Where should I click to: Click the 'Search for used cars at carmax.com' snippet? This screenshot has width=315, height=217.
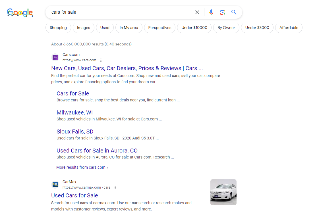121,206
